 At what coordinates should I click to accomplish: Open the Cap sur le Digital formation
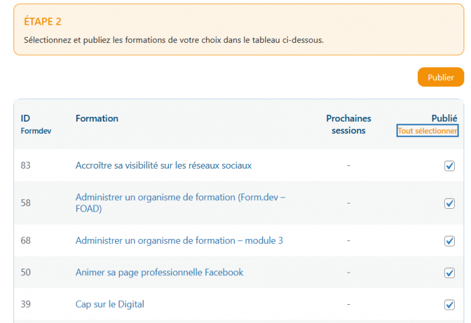[110, 304]
